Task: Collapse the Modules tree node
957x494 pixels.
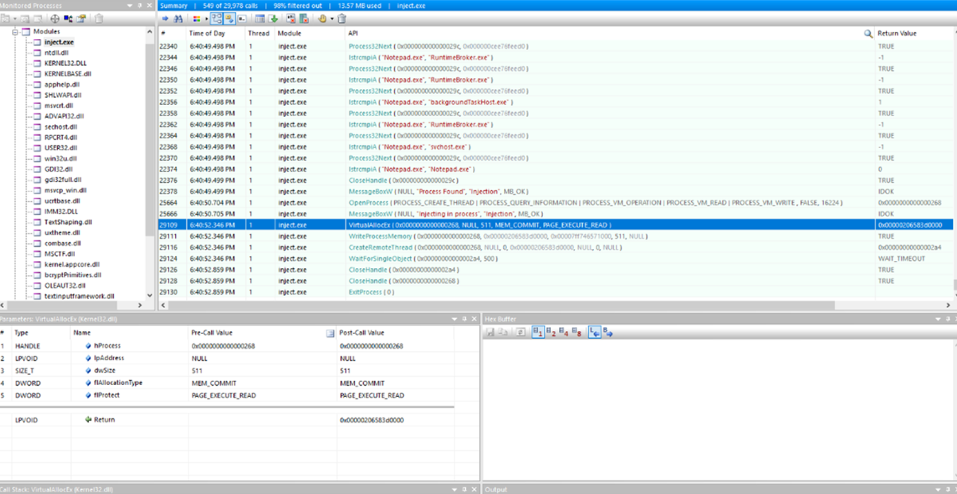Action: (16, 32)
